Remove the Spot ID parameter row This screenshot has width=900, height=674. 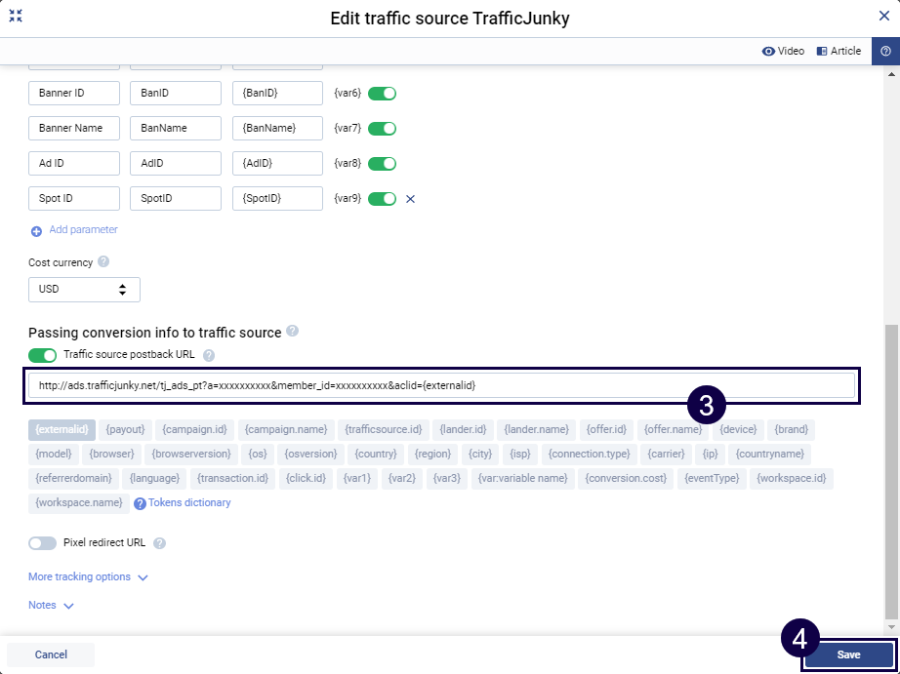410,199
